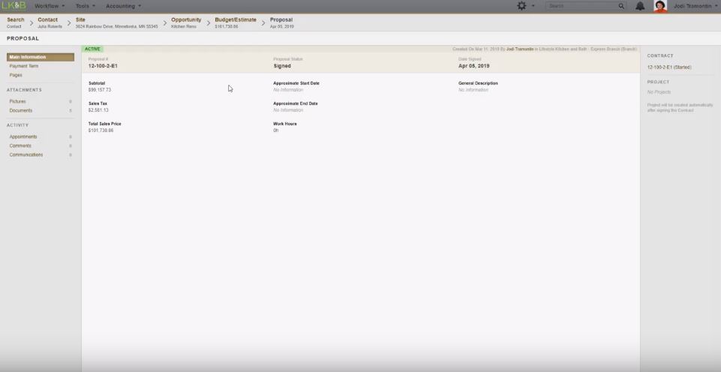Navigate to the Site breadcrumb

116,22
